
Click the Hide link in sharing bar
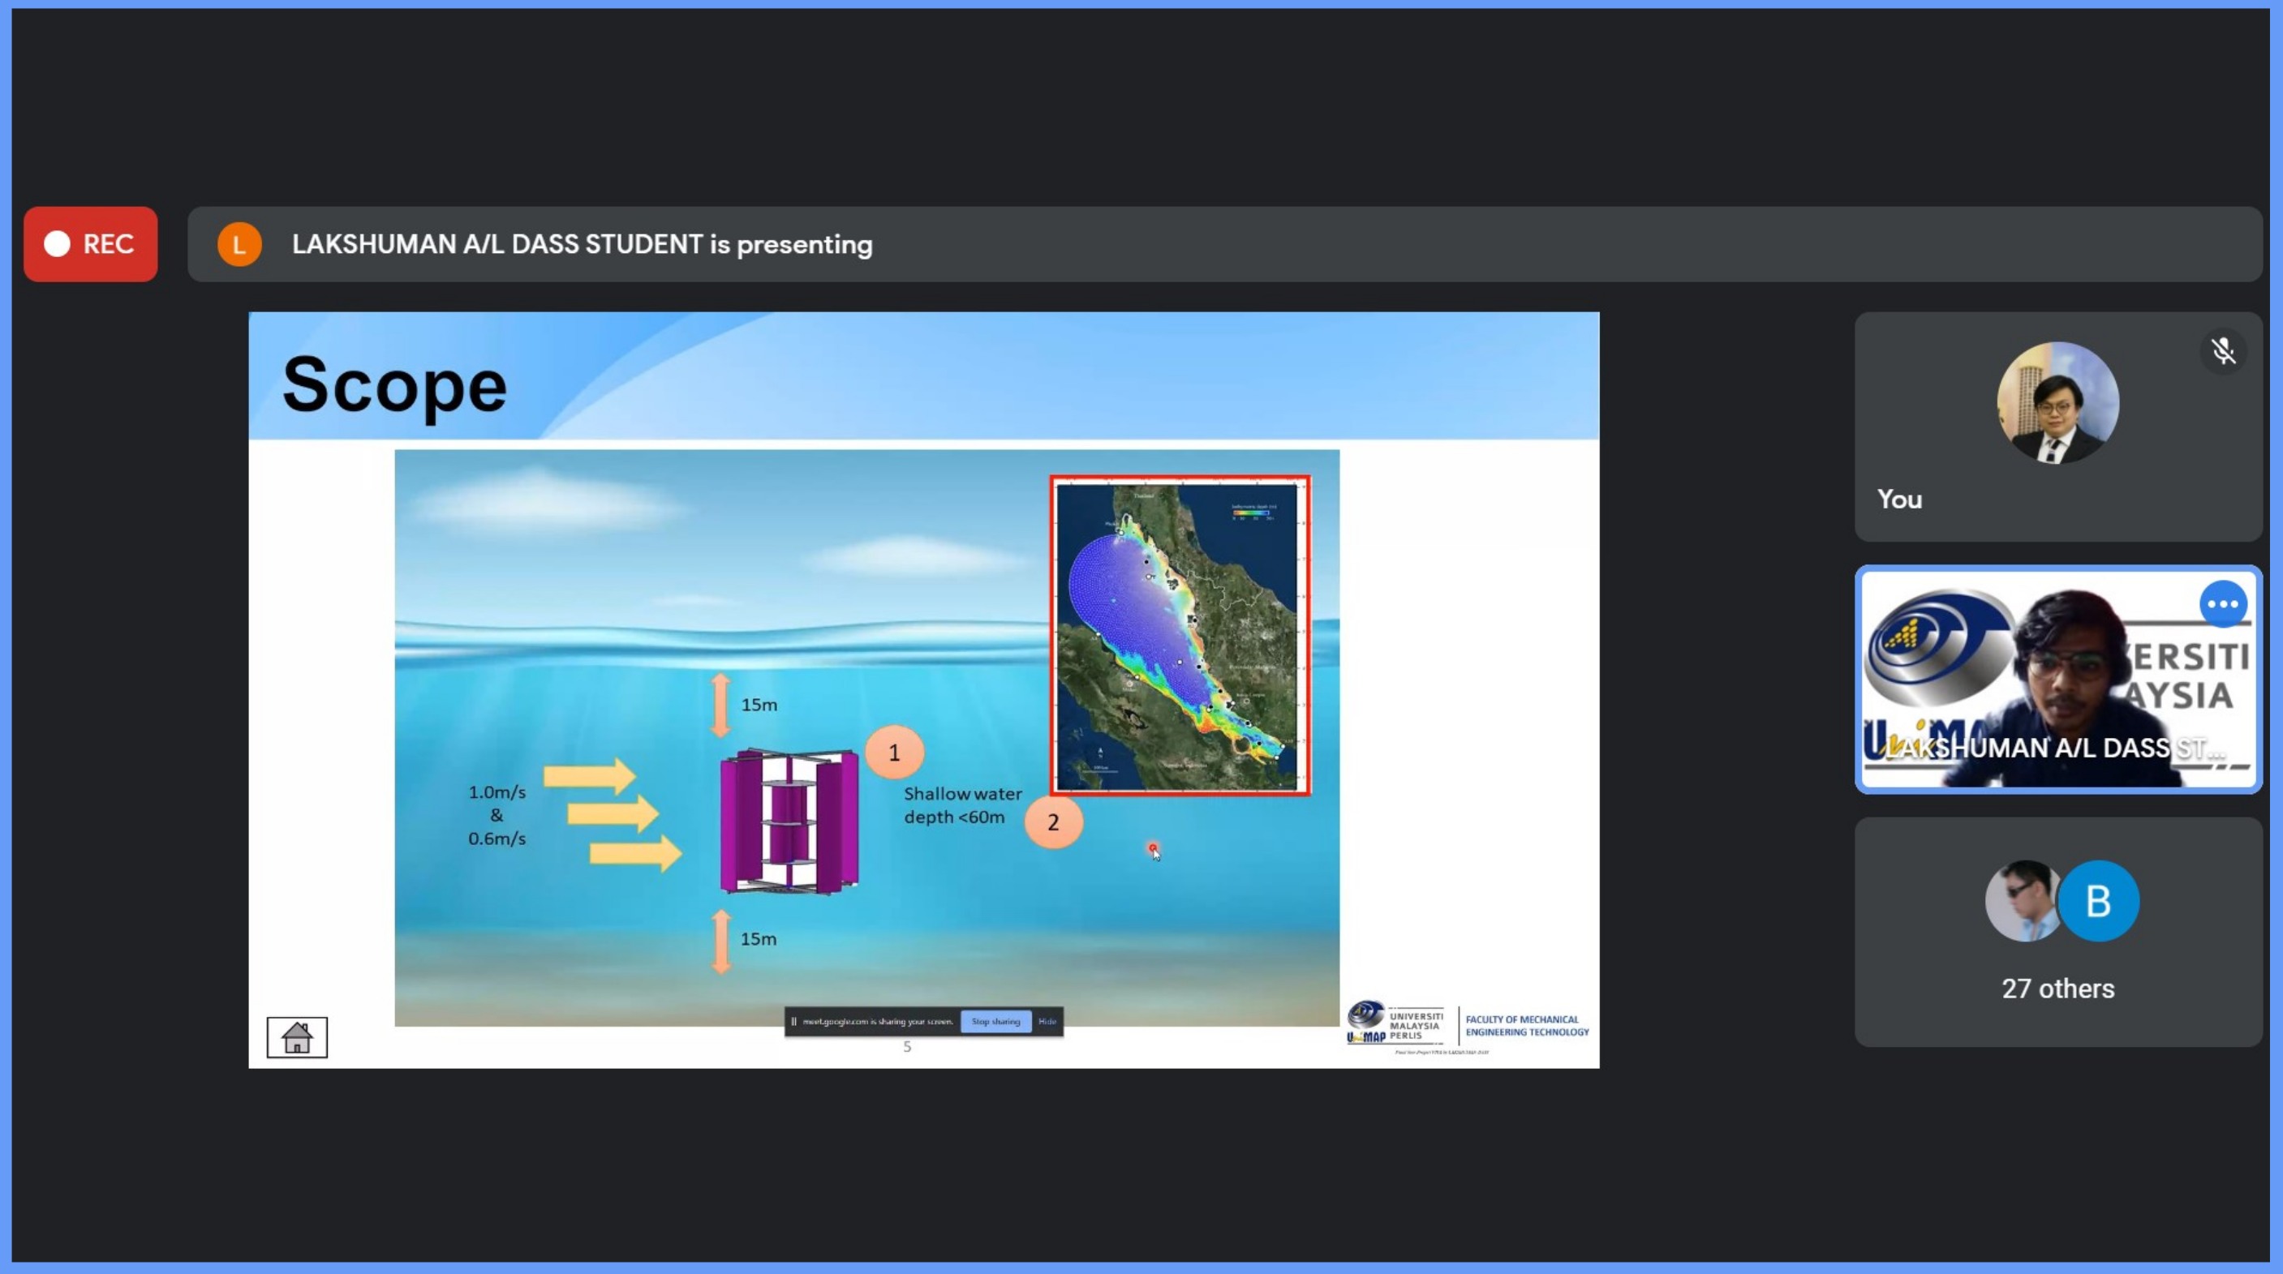pos(1047,1022)
